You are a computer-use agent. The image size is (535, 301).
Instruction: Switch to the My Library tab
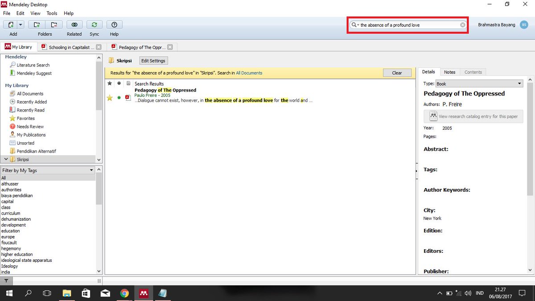[19, 47]
